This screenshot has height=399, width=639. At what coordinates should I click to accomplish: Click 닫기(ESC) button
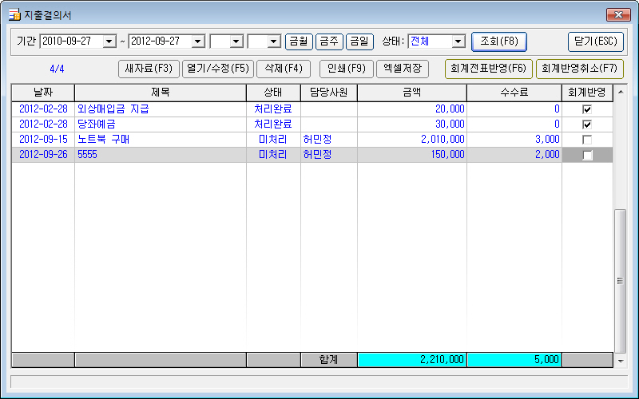(x=595, y=41)
